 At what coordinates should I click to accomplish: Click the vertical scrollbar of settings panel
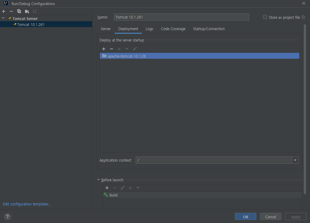click(305, 109)
